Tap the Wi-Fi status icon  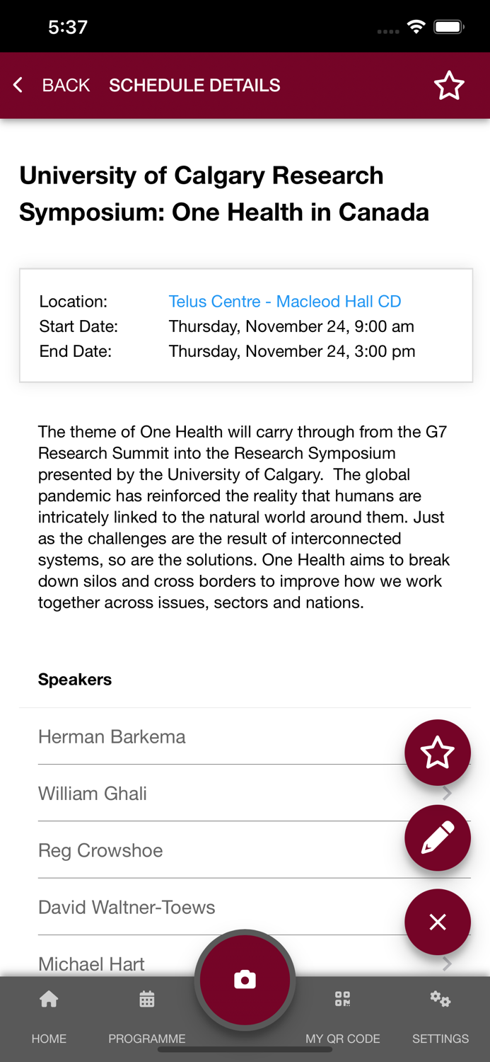[416, 28]
